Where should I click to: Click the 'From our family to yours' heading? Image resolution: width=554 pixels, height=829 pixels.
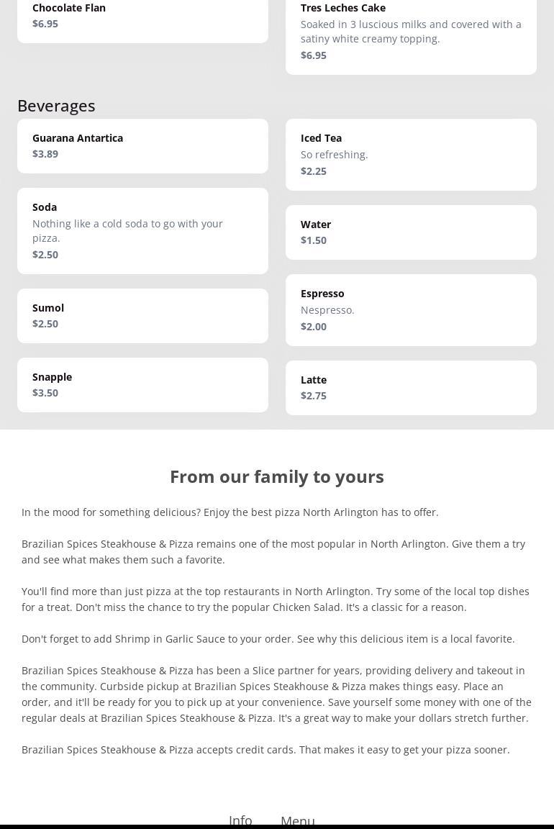277,476
